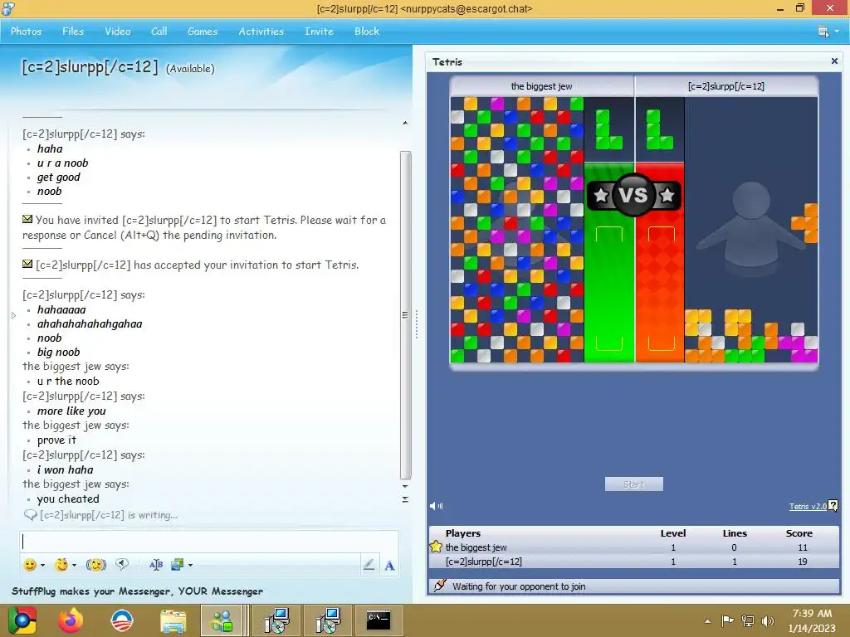850x637 pixels.
Task: Focus the message input box
Action: [209, 542]
